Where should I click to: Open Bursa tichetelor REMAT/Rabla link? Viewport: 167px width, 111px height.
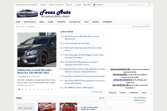(x=140, y=99)
